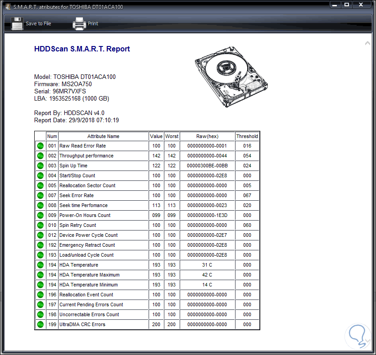Click green status icon for Power-On Hours Count
This screenshot has width=376, height=355.
[x=40, y=215]
